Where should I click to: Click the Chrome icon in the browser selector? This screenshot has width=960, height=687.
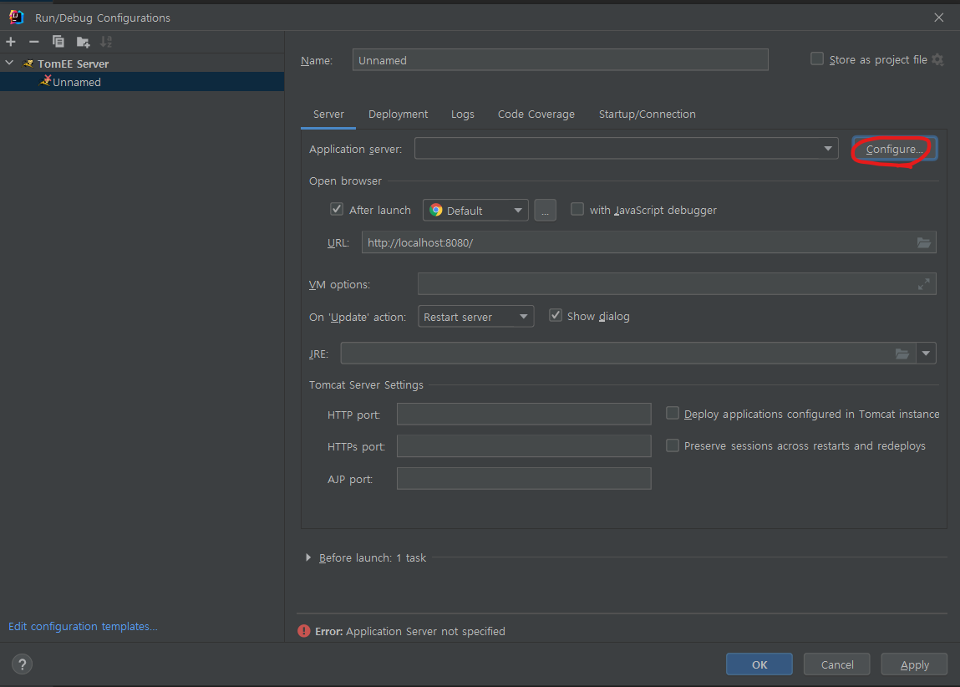pos(436,210)
